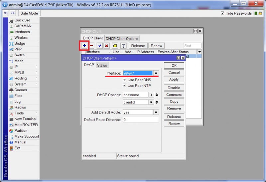266x182 pixels.
Task: Toggle the Use Peer NTP checkbox
Action: pos(125,86)
